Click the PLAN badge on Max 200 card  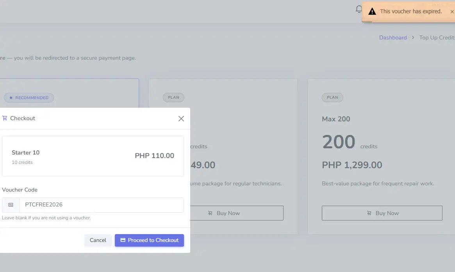click(332, 98)
